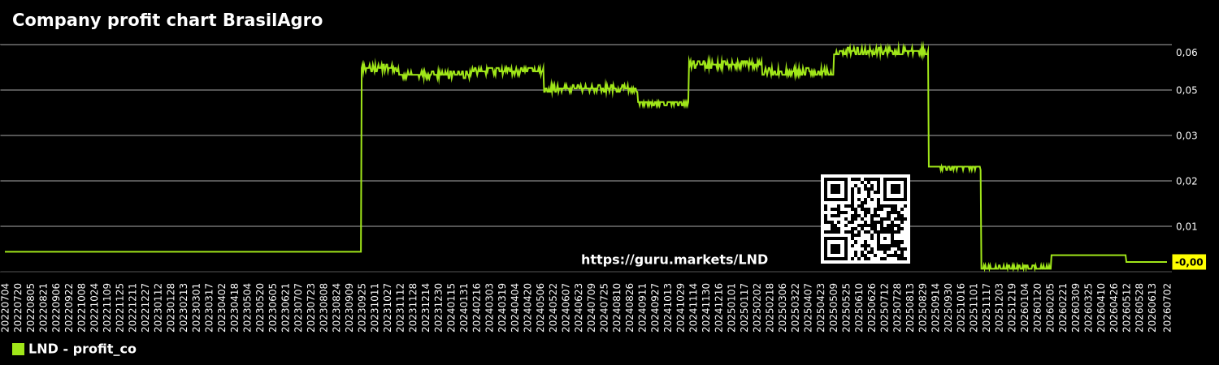Image resolution: width=1219 pixels, height=365 pixels.
Task: Click the 20240506 date label on x-axis
Action: (541, 307)
